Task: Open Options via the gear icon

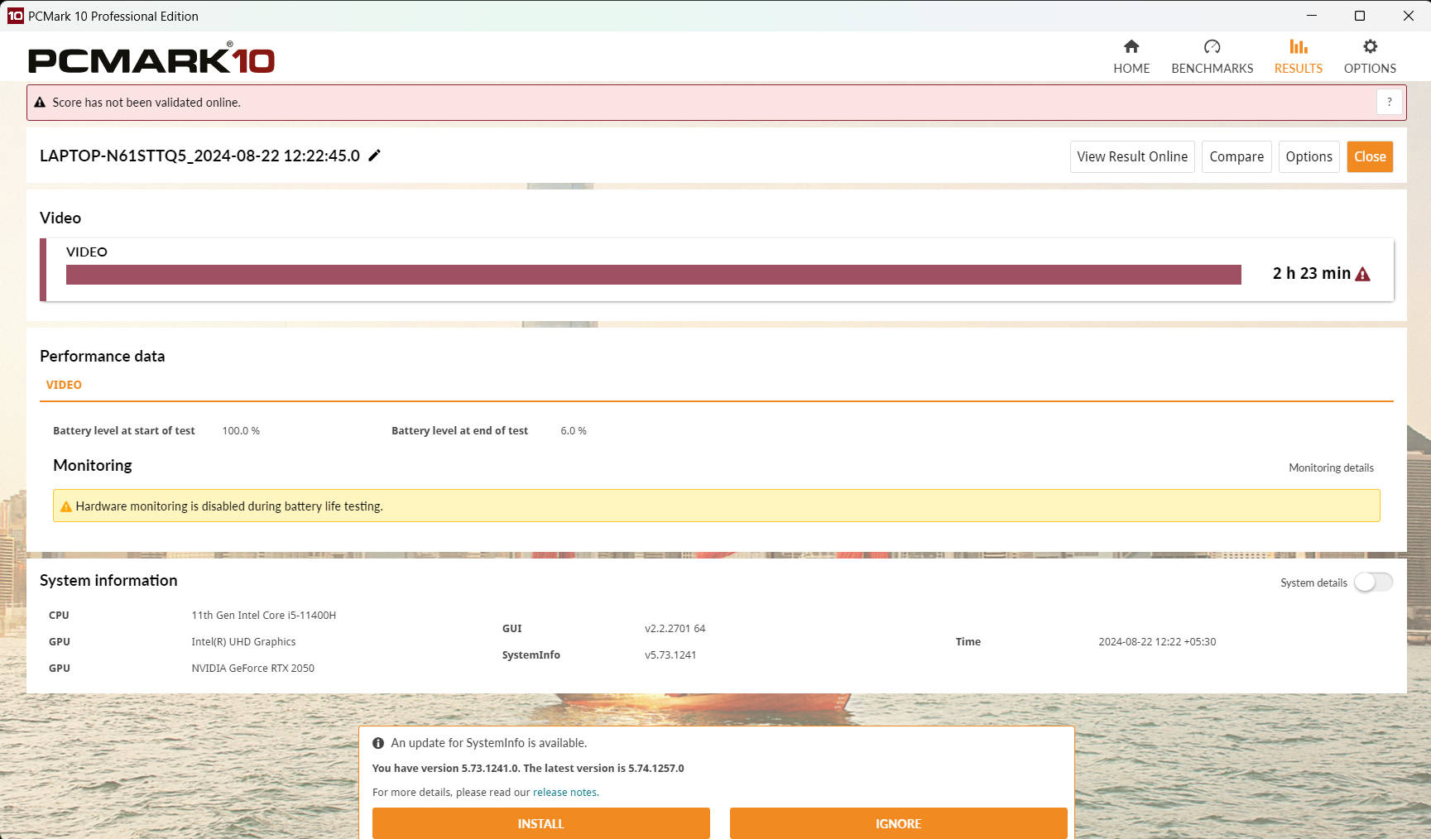Action: pyautogui.click(x=1370, y=47)
